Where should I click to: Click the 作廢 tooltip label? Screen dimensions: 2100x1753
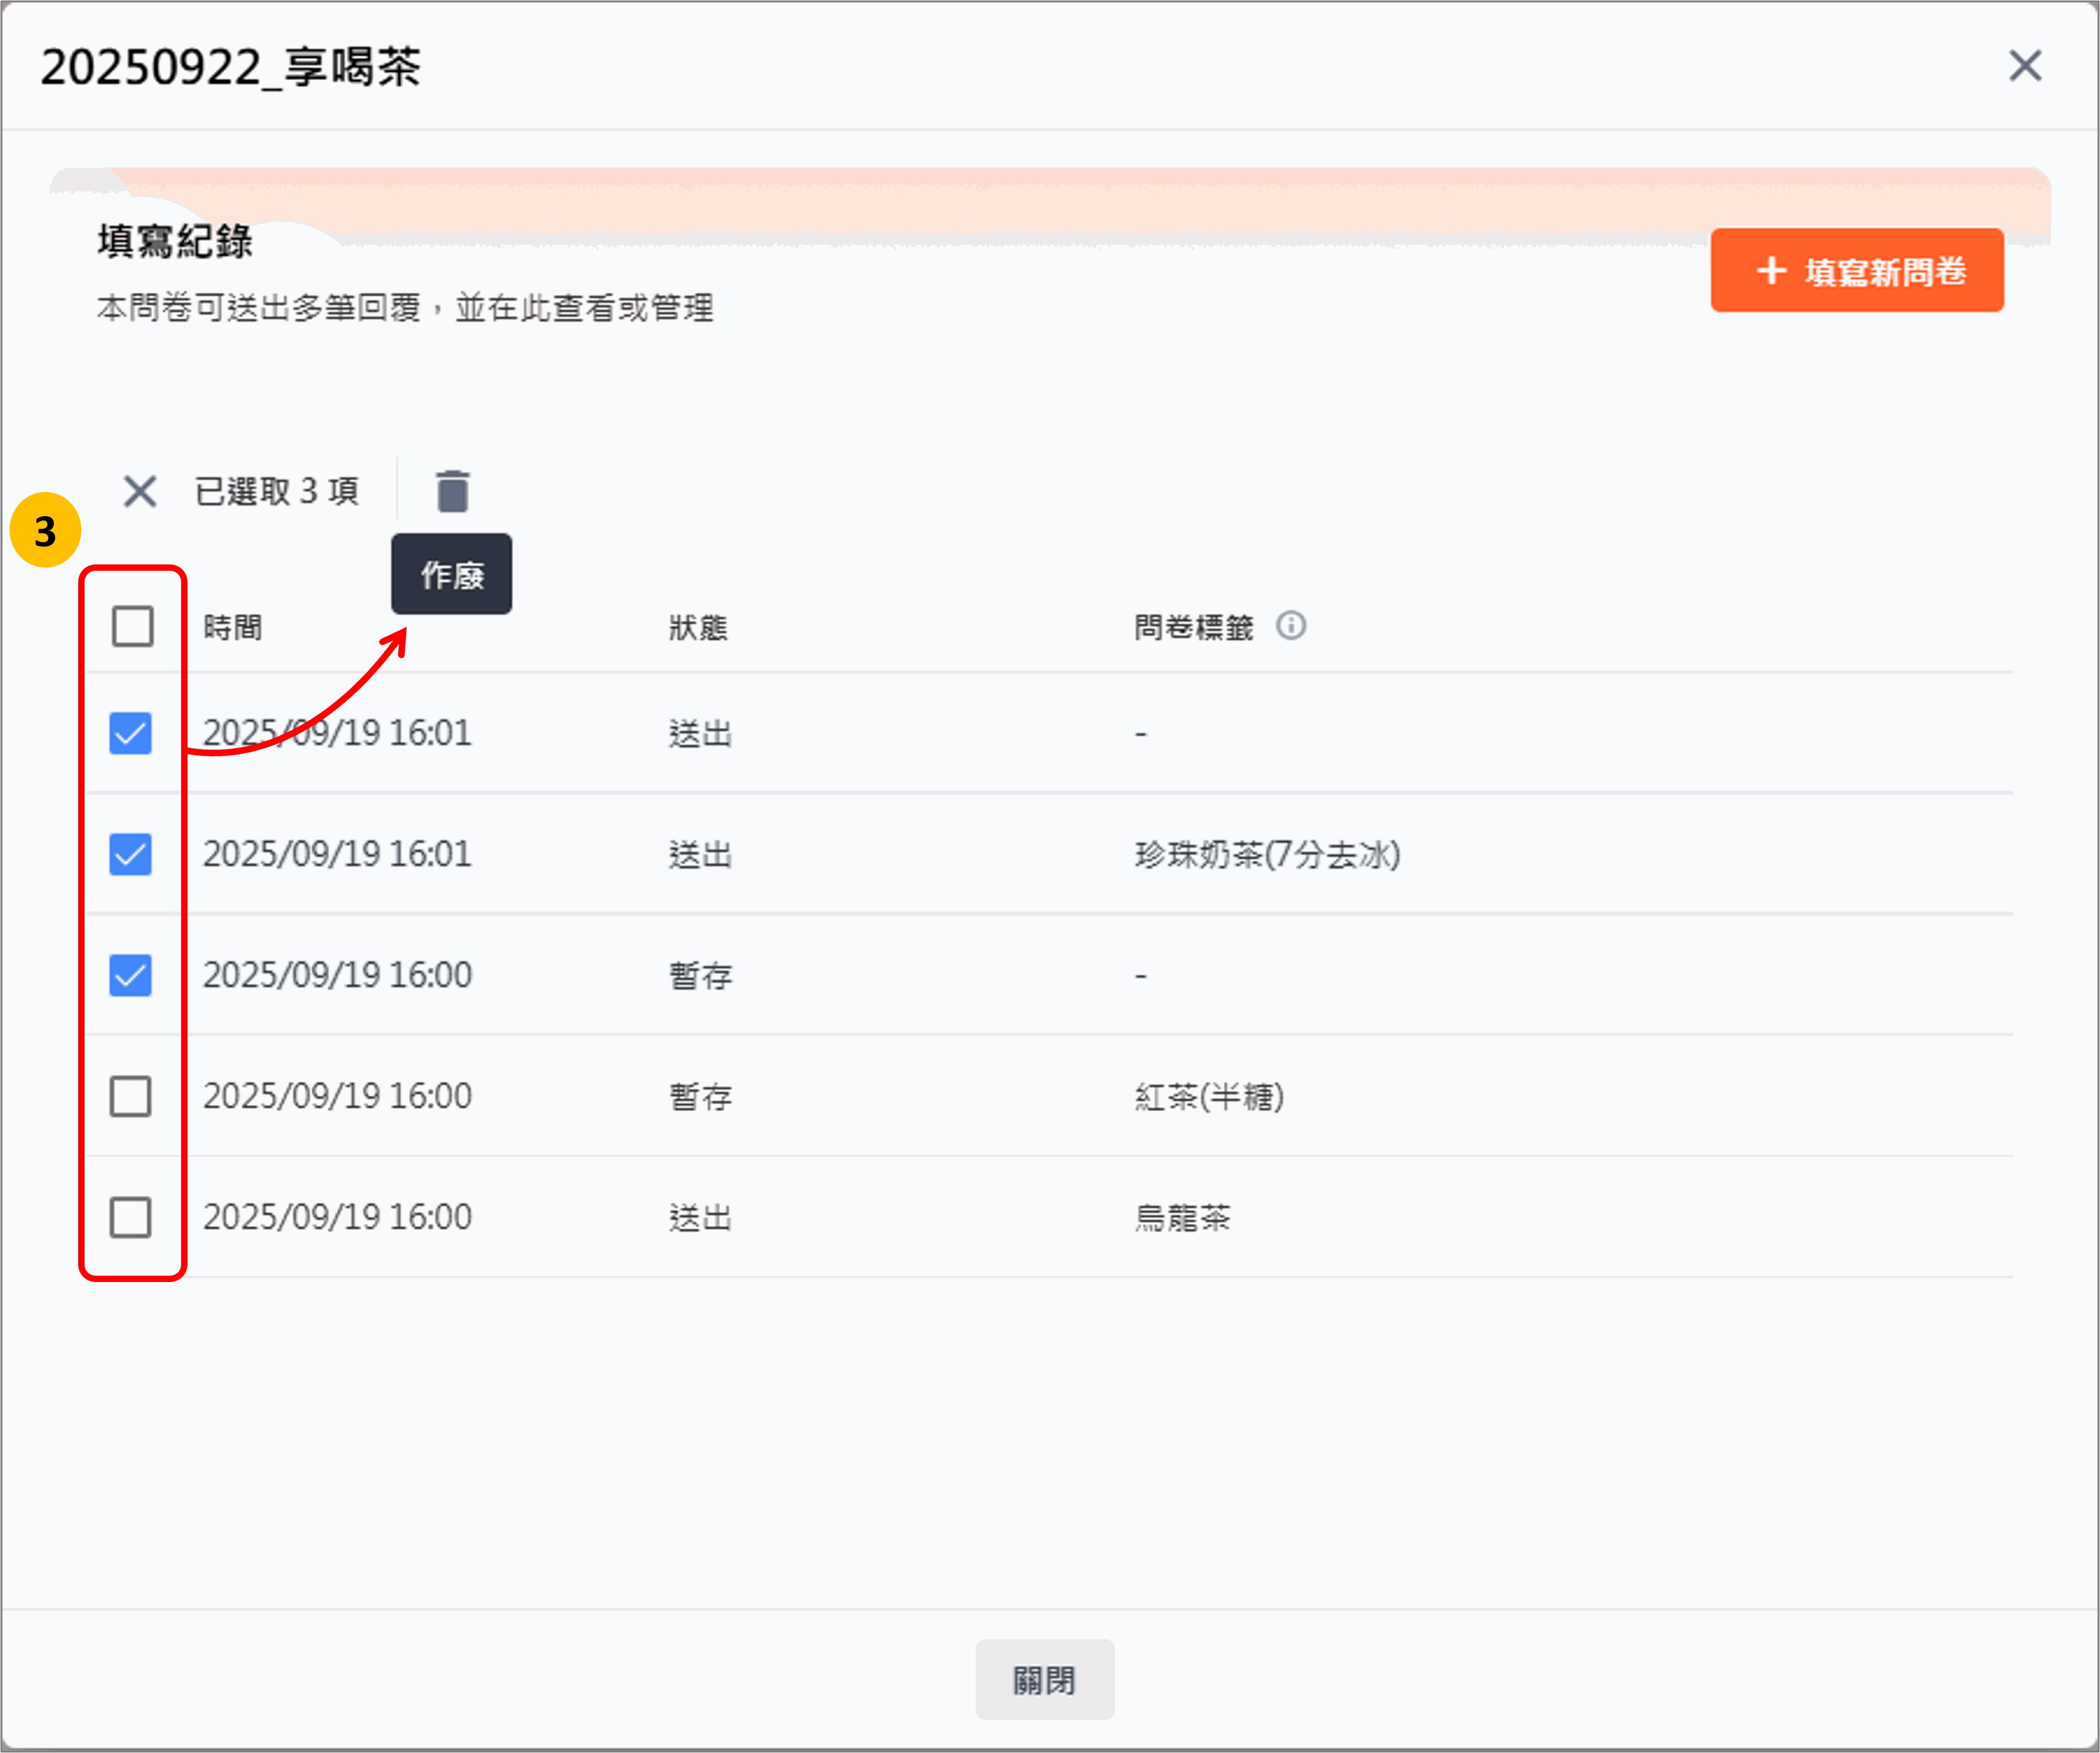pos(452,575)
